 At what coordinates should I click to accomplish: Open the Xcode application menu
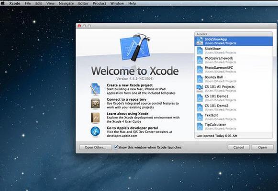click(14, 3)
